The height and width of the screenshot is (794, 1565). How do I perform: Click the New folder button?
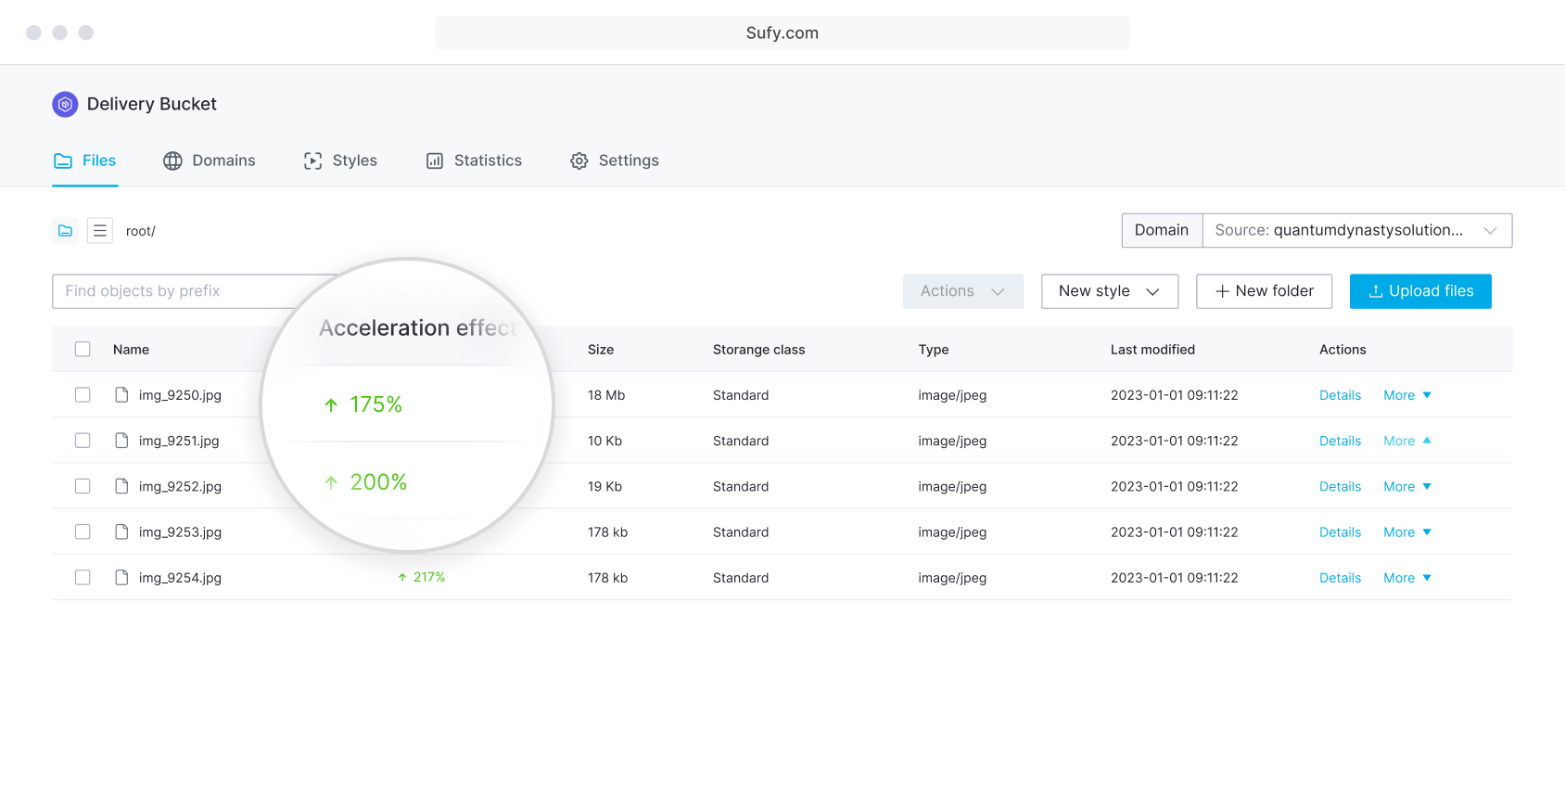point(1264,291)
